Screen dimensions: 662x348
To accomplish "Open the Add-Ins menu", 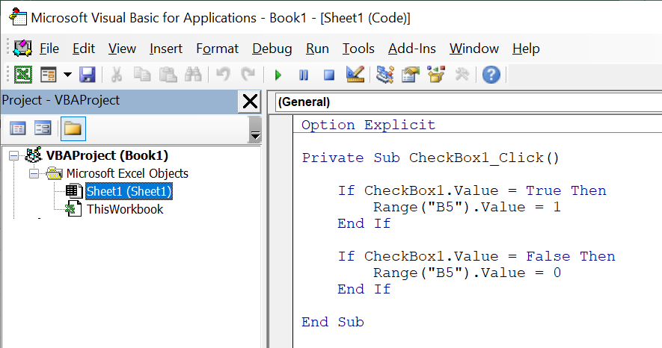I will (412, 49).
